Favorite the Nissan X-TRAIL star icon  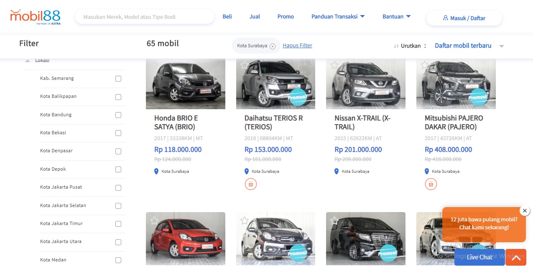(x=334, y=65)
